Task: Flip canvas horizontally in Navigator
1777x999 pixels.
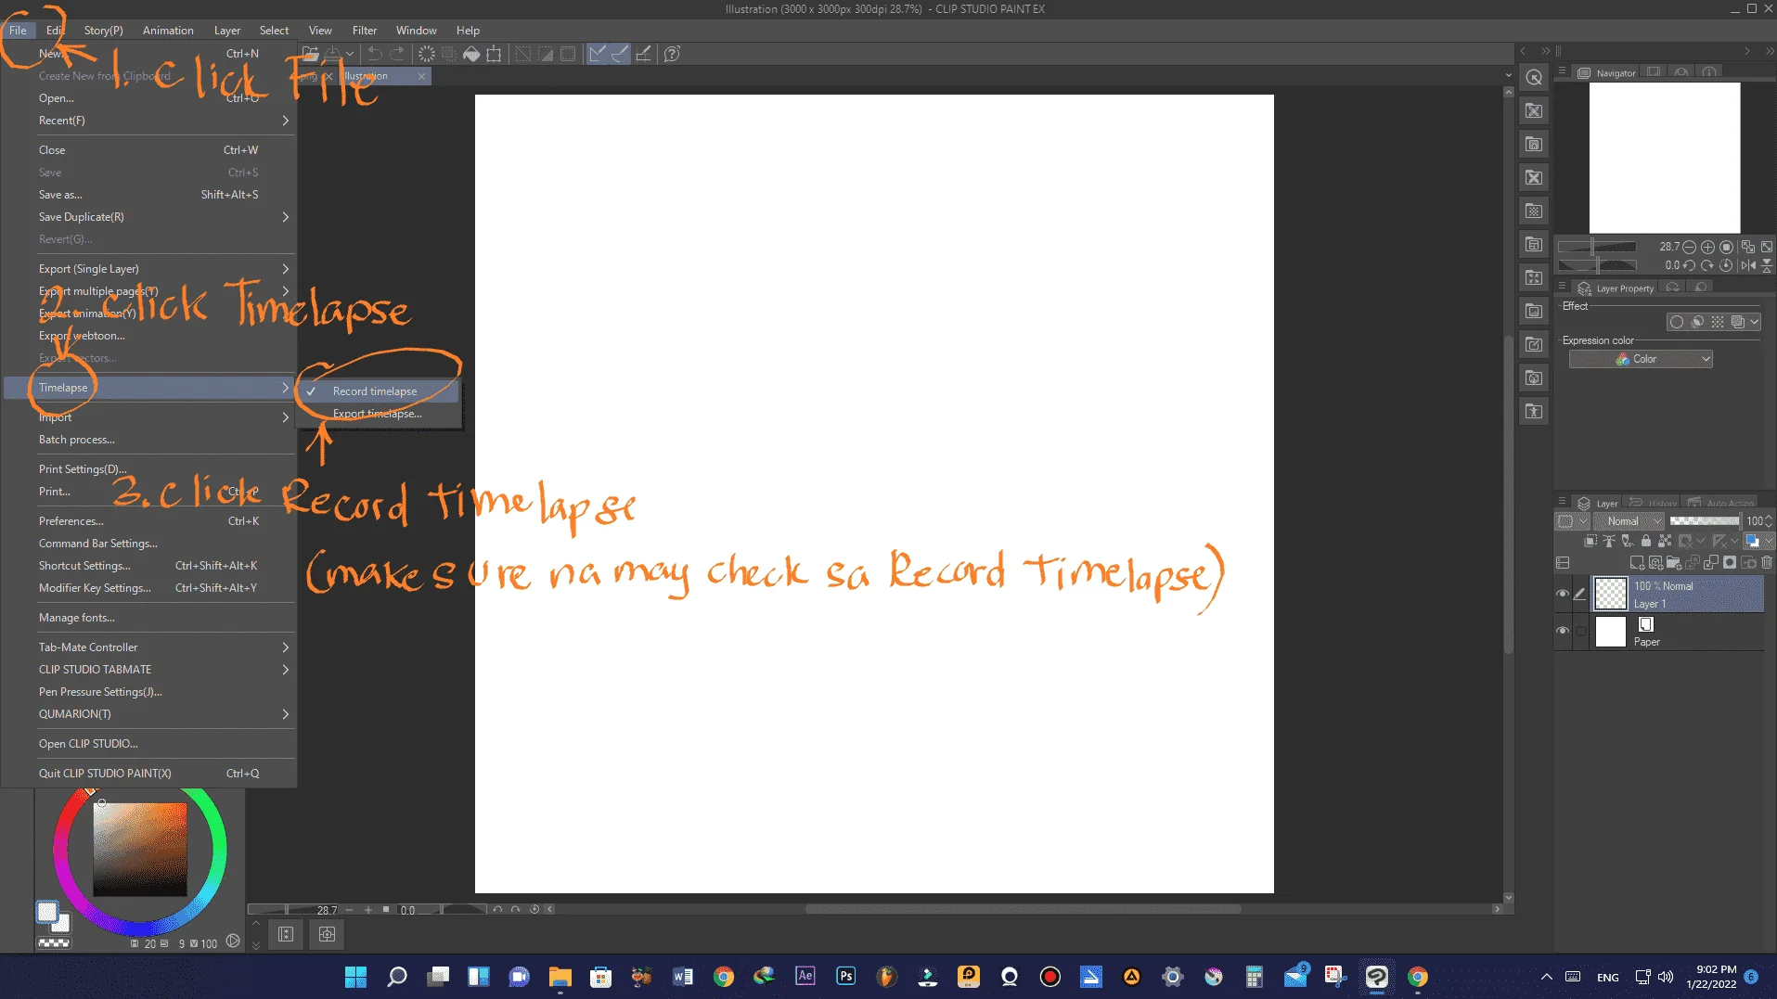Action: coord(1748,265)
